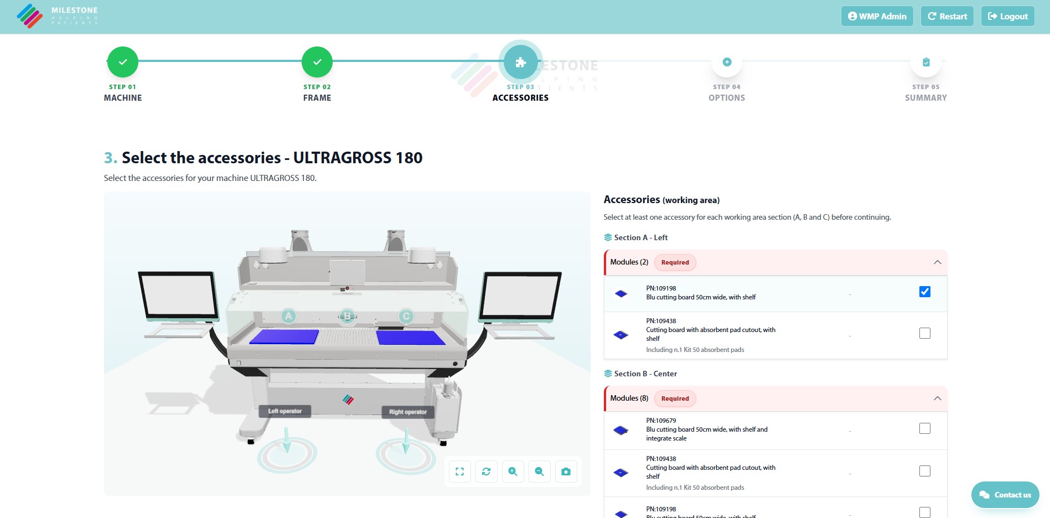Viewport: 1050px width, 518px height.
Task: Open the WMP Admin user menu
Action: coord(877,16)
